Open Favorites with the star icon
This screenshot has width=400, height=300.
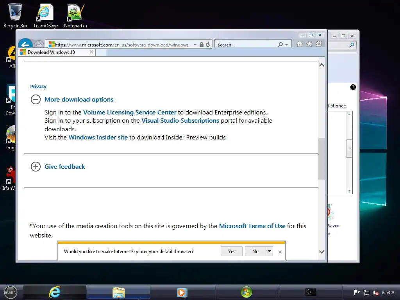coord(309,44)
